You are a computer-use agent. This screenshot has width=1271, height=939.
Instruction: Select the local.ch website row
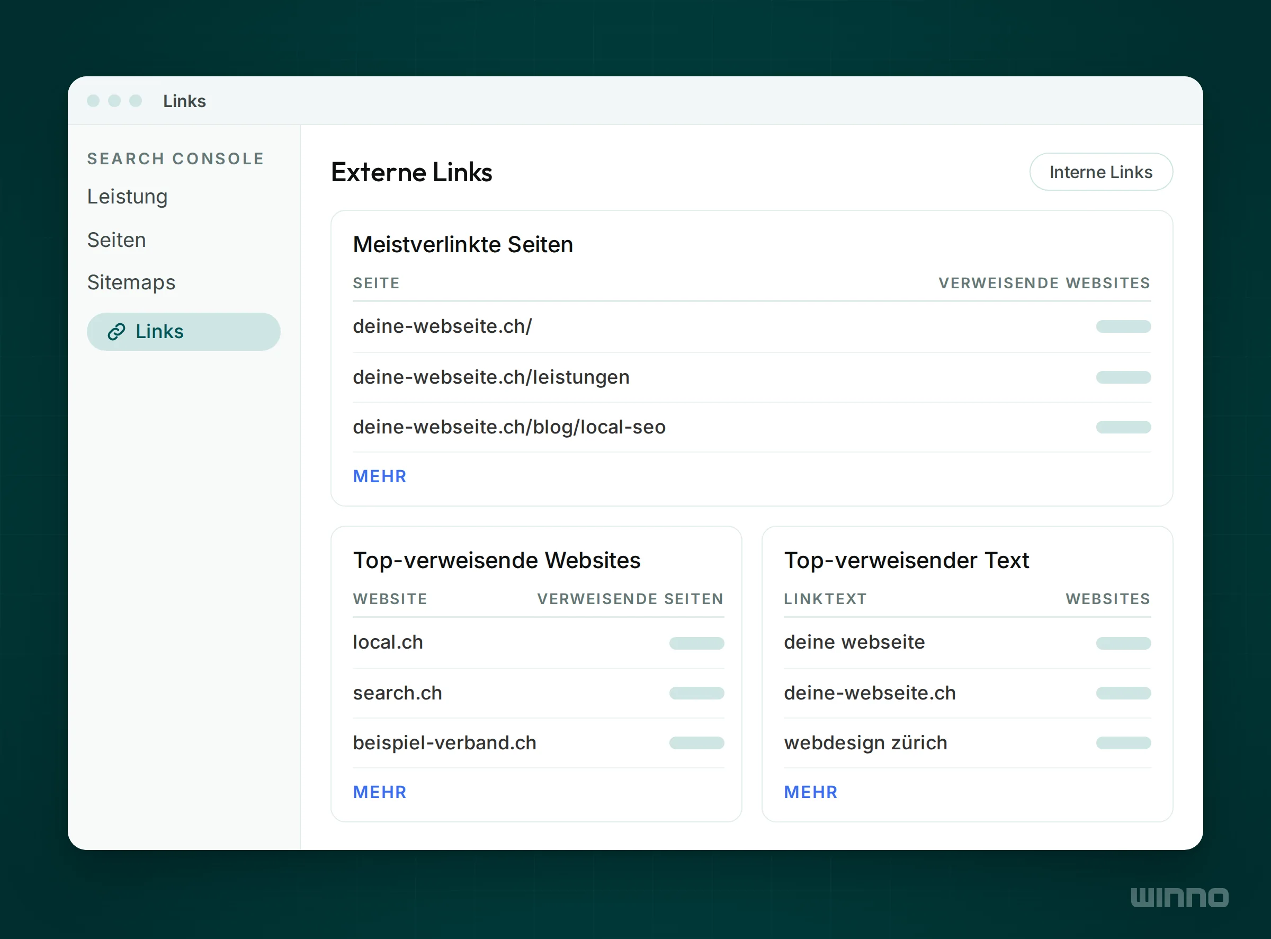coord(539,643)
